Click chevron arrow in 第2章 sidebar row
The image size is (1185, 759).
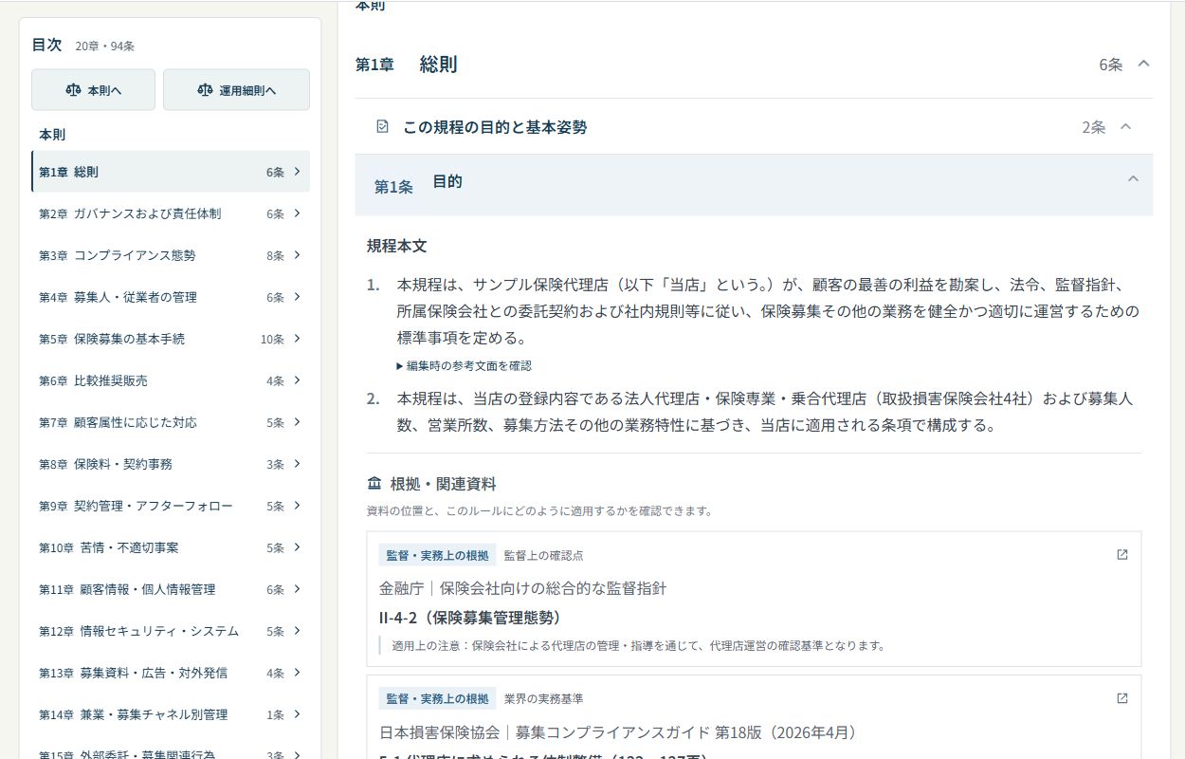click(x=297, y=213)
